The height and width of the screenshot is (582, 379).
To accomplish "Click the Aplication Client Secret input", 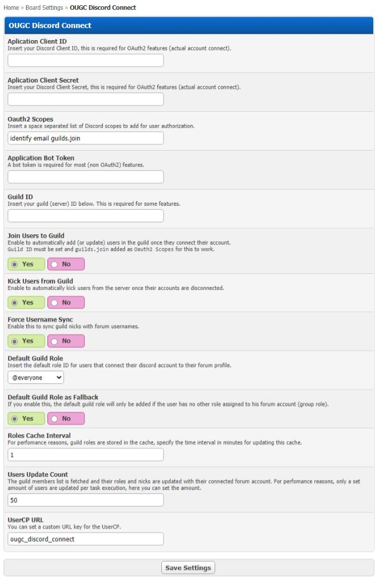I will point(86,99).
